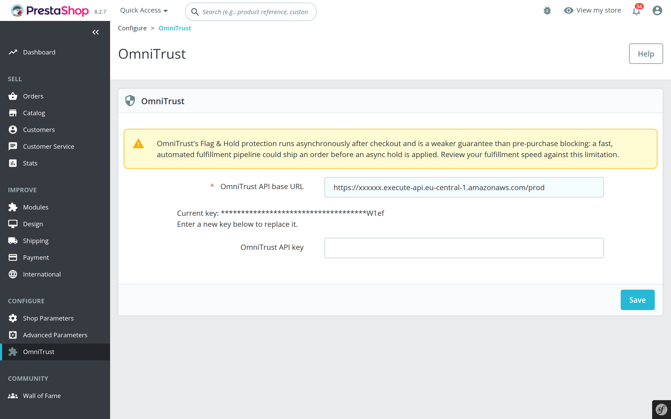Click 'Enter a new key below to replace it.'
Screen dimensions: 671x419
(x=237, y=224)
